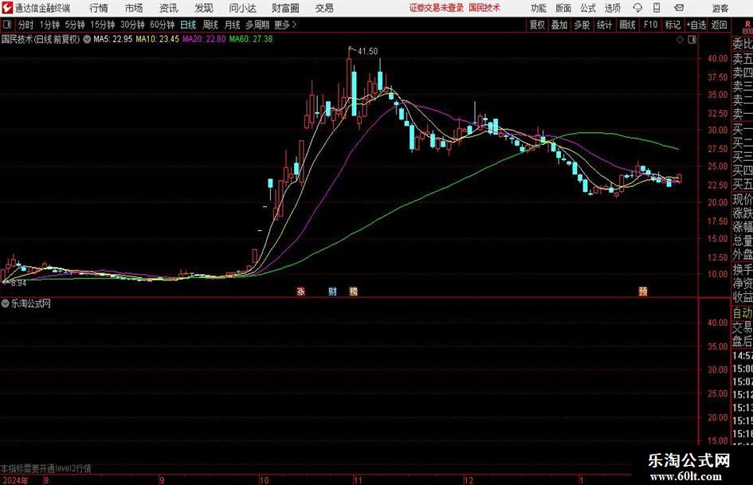Toggle right side panel icon above the chart
Screen dimensions: 753x485
pos(692,40)
